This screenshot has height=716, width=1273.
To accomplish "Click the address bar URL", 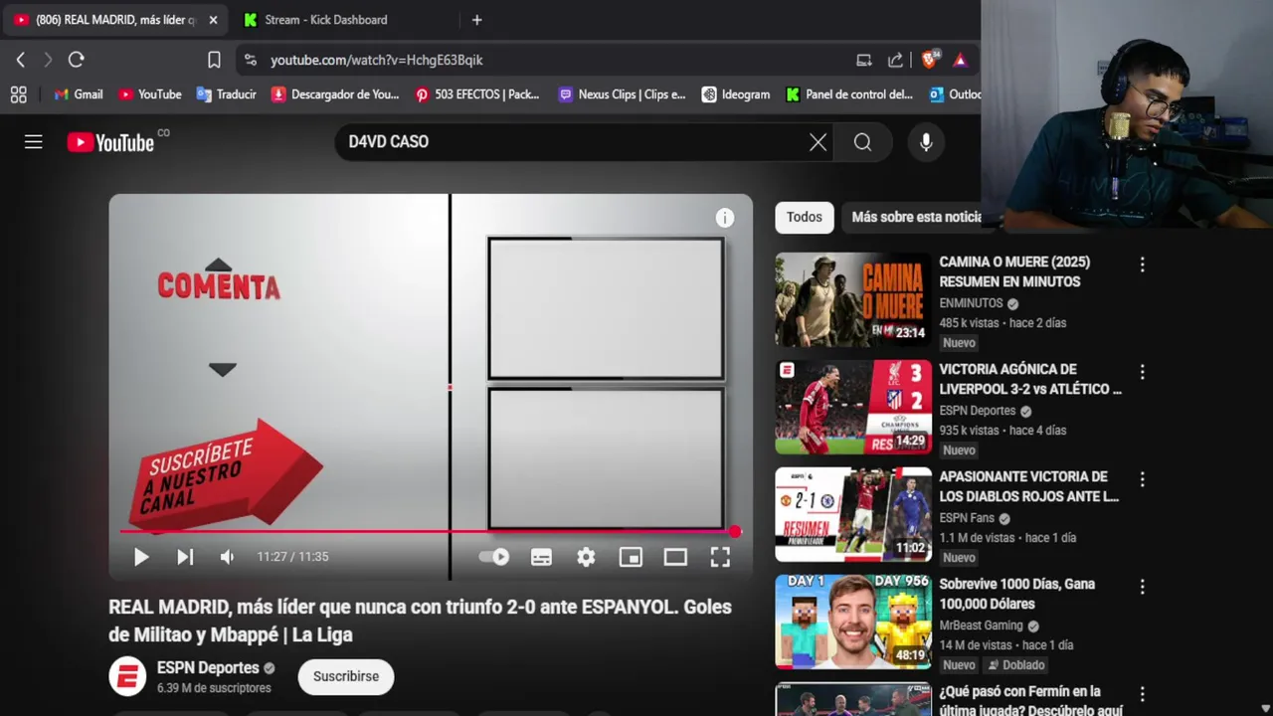I will [377, 60].
